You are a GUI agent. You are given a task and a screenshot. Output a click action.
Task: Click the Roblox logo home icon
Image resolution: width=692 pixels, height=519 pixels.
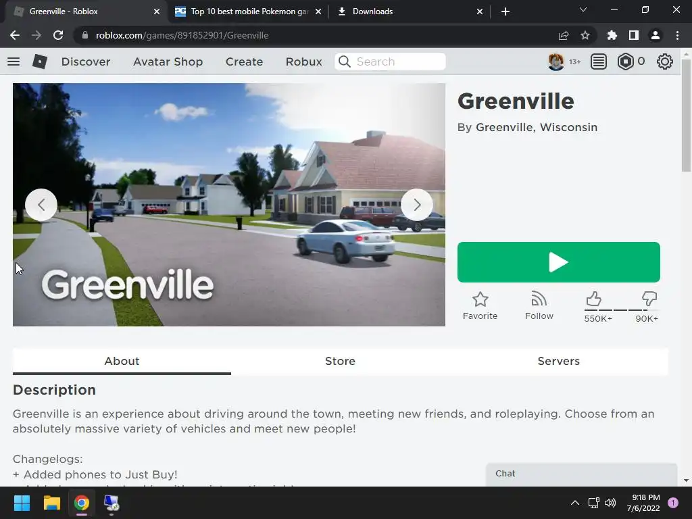(40, 61)
